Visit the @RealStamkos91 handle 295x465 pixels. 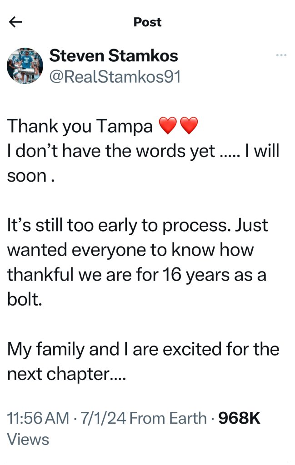(x=115, y=77)
